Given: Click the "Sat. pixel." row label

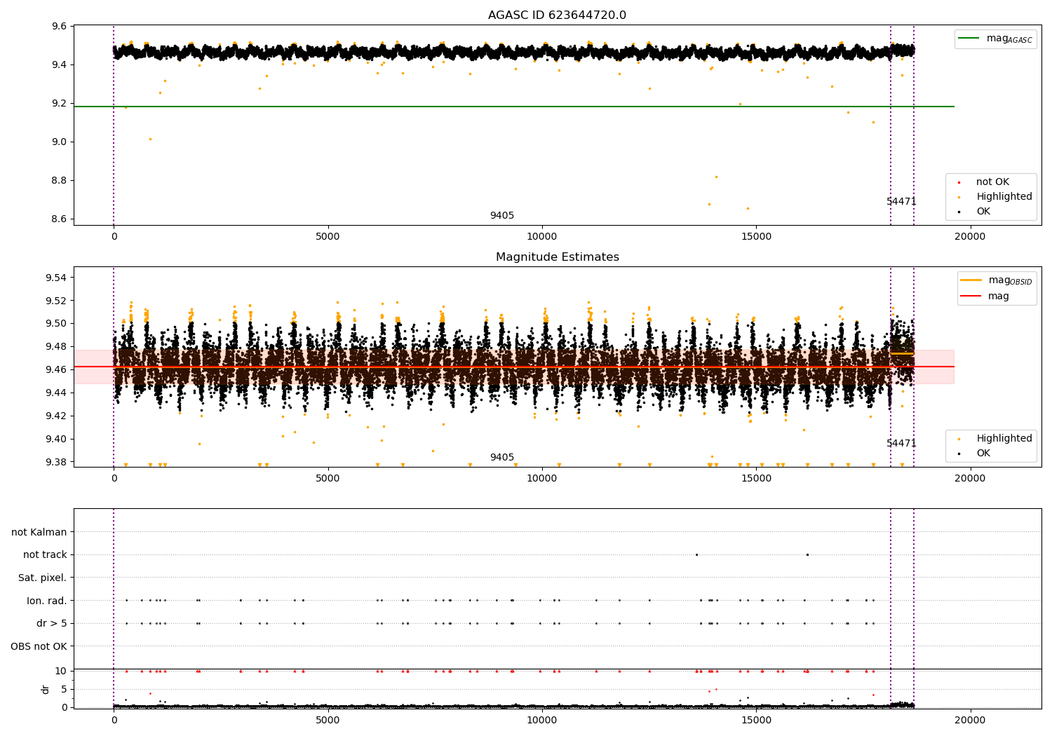Looking at the screenshot, I should coord(43,578).
